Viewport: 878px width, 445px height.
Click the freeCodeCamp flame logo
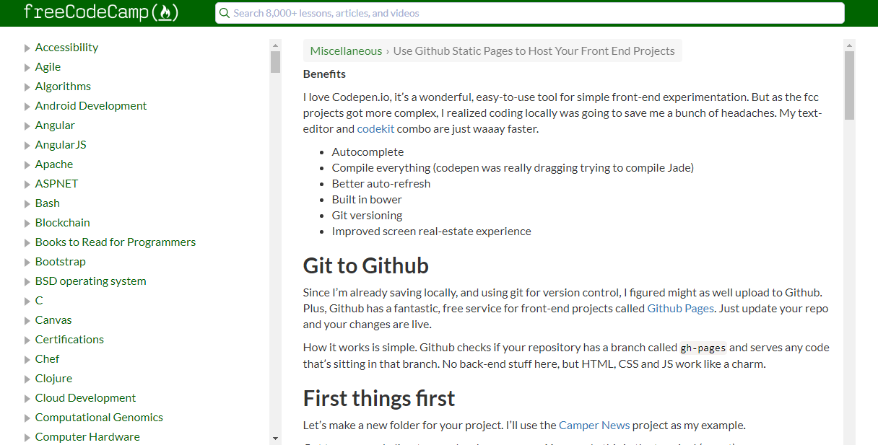pos(165,12)
